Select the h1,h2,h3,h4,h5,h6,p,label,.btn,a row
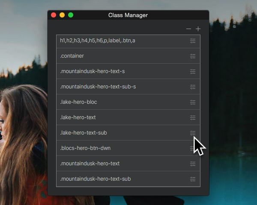The height and width of the screenshot is (205, 257). pyautogui.click(x=128, y=41)
